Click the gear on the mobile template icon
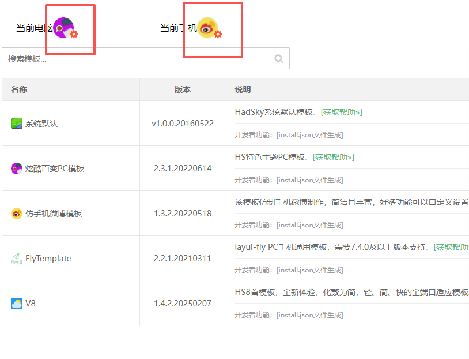 click(217, 35)
